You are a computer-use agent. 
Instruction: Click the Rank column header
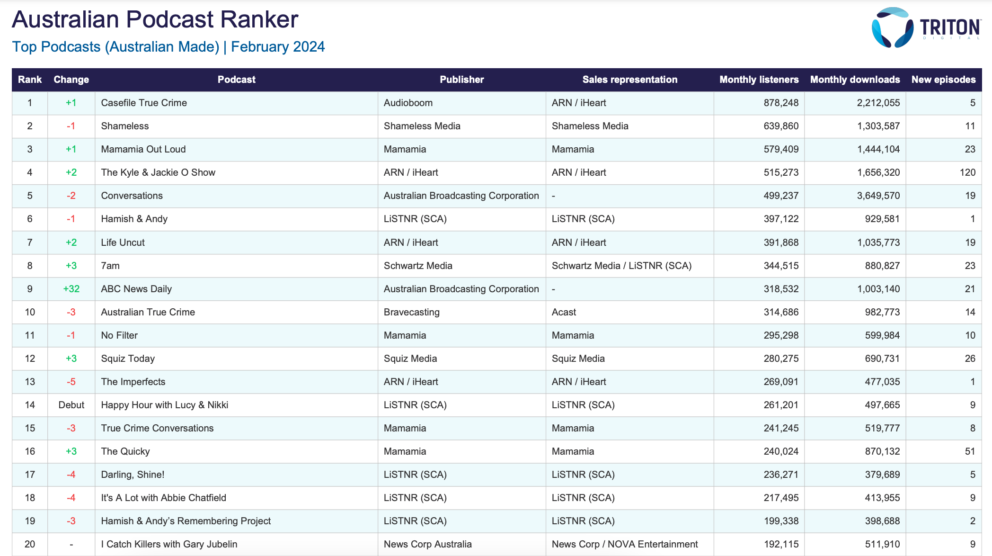click(x=30, y=80)
